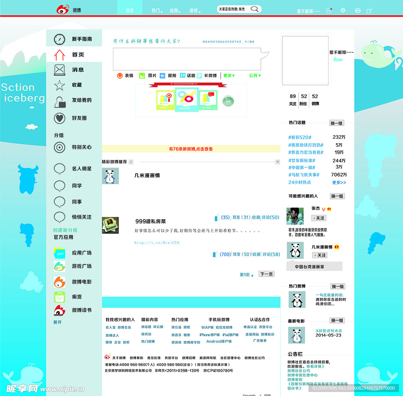
Task: Open 收藏 favorites star icon
Action: point(59,85)
